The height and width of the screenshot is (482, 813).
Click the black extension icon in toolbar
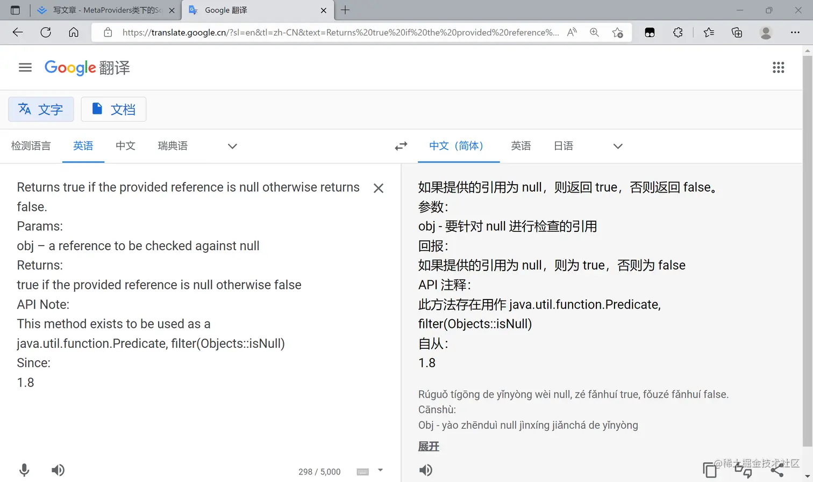tap(650, 32)
